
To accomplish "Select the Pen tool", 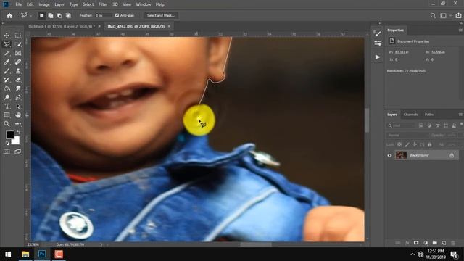I will pos(18,97).
